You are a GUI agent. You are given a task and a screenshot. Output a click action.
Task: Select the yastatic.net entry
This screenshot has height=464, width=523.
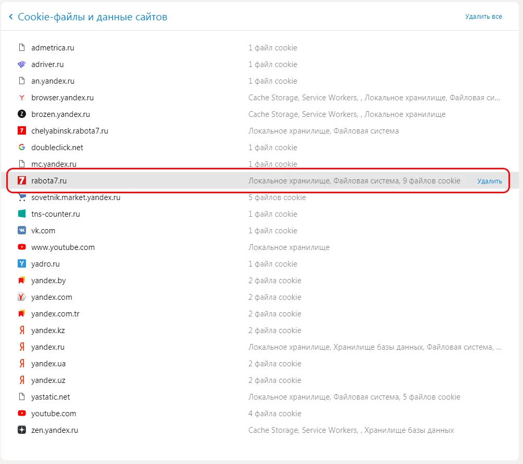(50, 397)
